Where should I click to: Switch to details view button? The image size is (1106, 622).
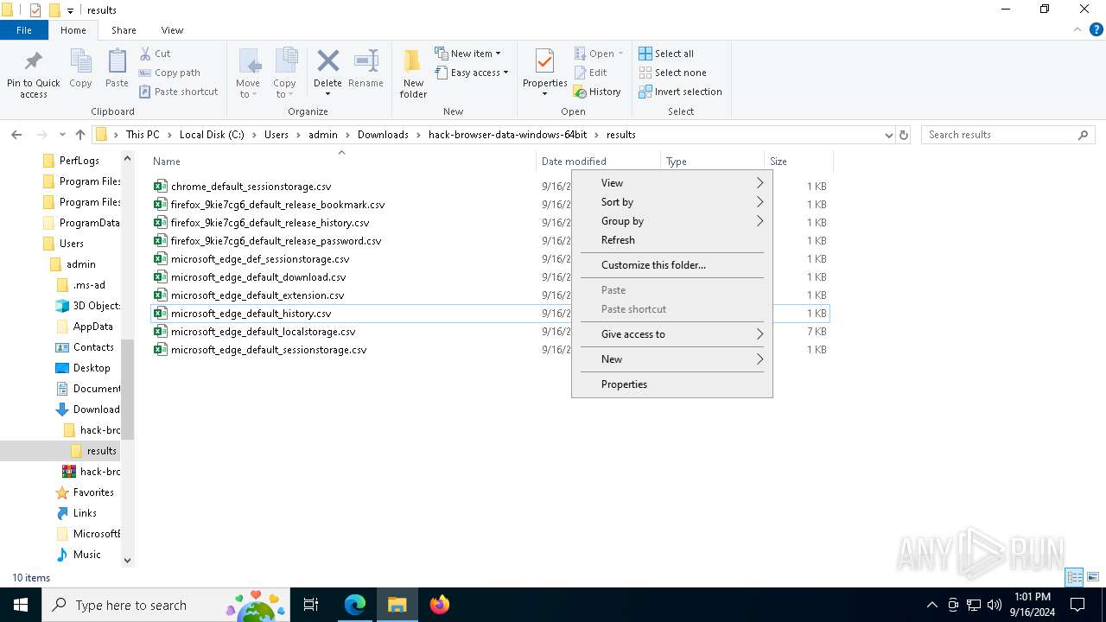[x=1075, y=577]
